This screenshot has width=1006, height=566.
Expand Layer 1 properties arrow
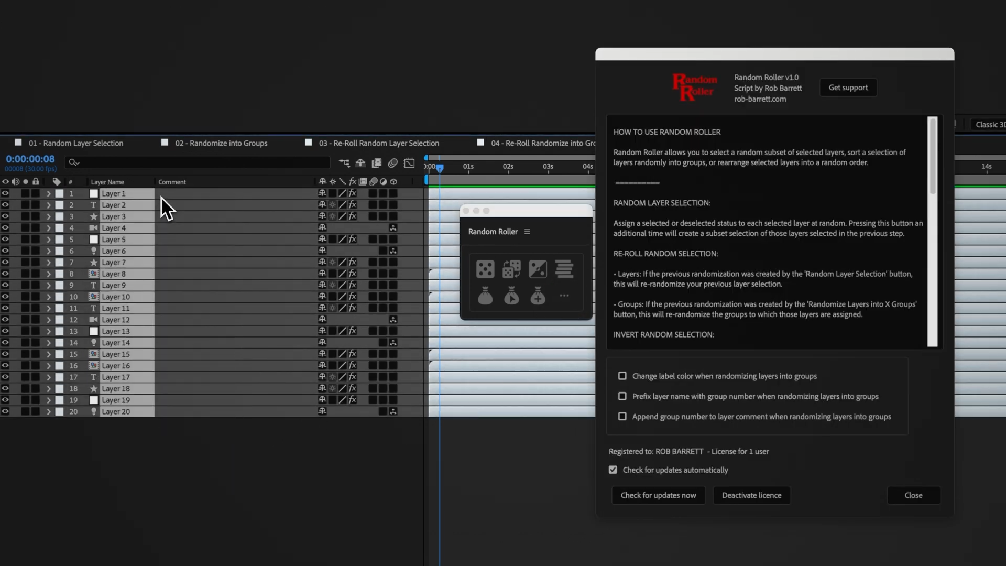(49, 194)
